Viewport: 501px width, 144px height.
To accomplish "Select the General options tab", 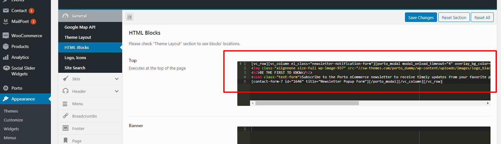I will click(90, 16).
